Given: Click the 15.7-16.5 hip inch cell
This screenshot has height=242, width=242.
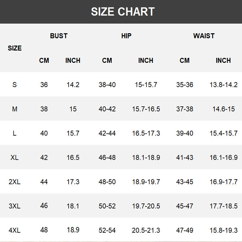Looking at the screenshot, I should click(146, 109).
